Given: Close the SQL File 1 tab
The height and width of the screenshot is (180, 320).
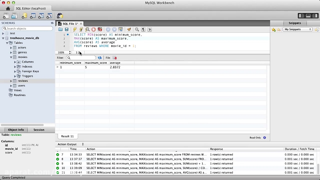Looking at the screenshot, I should click(81, 24).
